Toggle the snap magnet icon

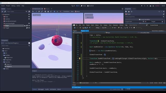pyautogui.click(x=57, y=11)
